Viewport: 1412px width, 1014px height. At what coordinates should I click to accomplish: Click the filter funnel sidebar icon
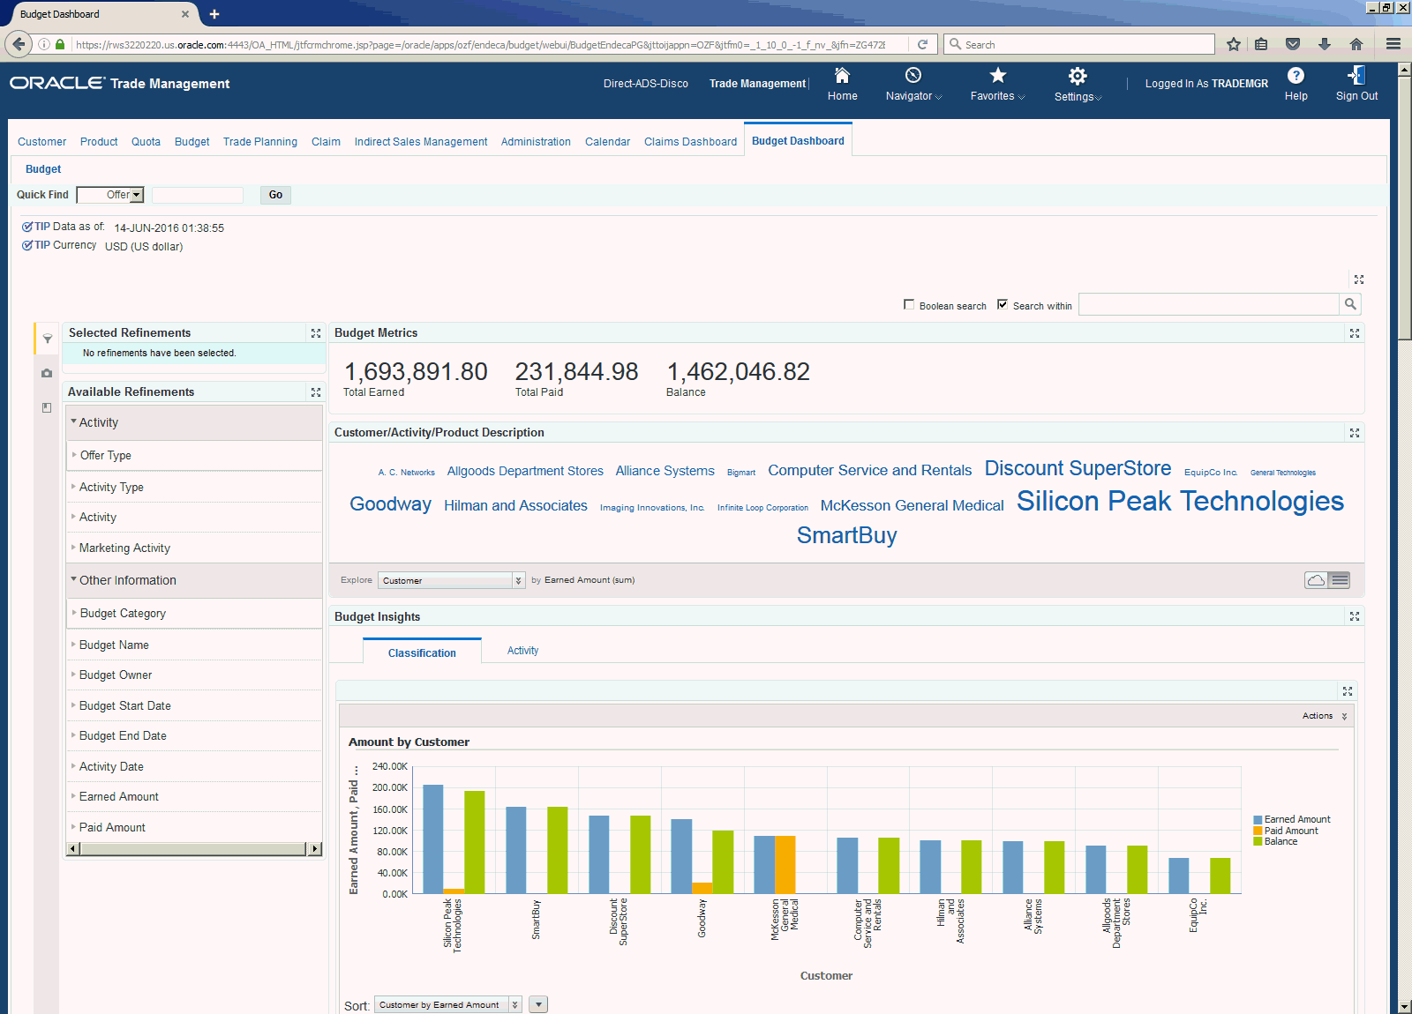tap(48, 339)
